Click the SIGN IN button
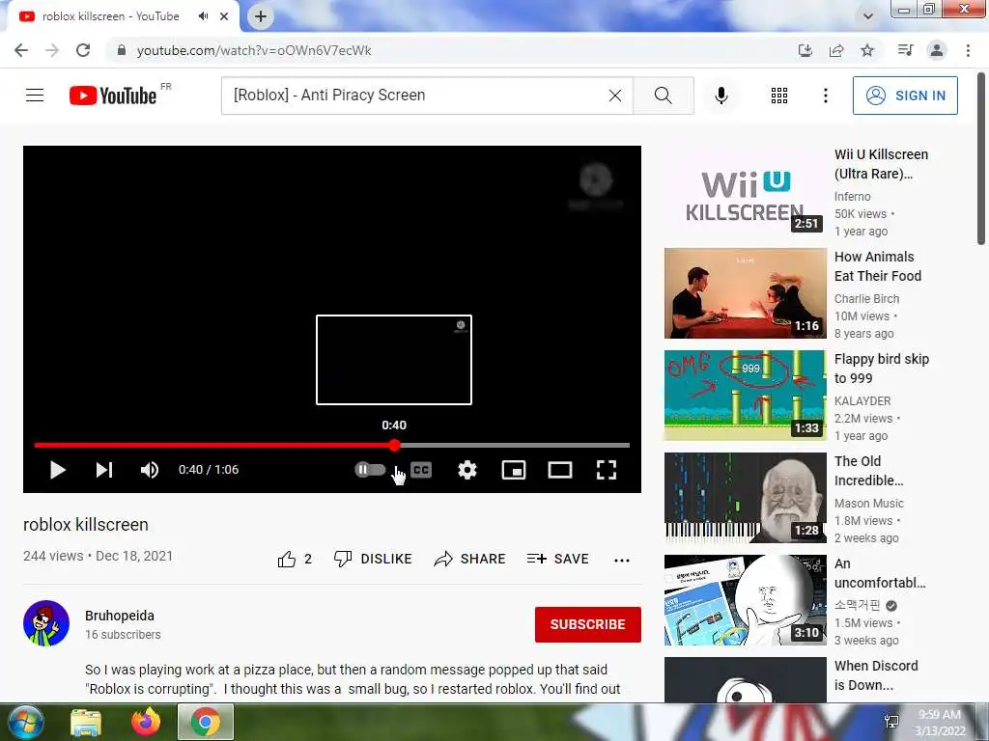989x741 pixels. [905, 96]
